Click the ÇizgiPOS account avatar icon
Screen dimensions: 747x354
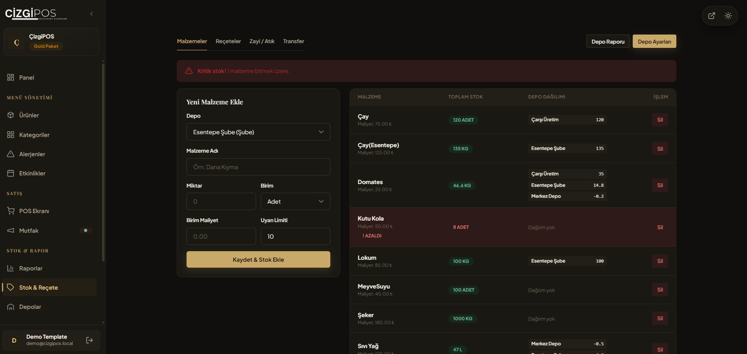pos(16,42)
